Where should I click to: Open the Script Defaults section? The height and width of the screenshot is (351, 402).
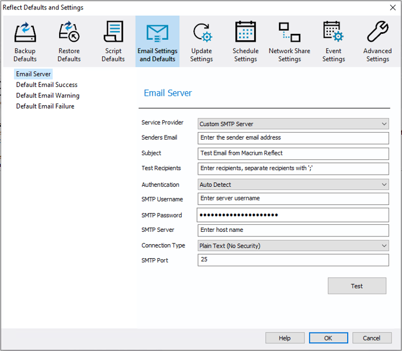[x=113, y=41]
